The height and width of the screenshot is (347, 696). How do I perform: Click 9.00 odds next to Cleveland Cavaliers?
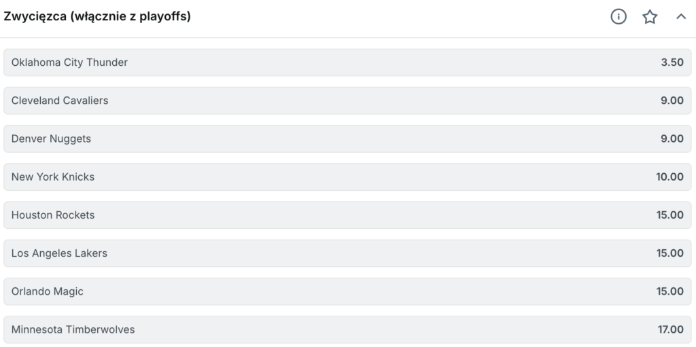[x=672, y=101]
